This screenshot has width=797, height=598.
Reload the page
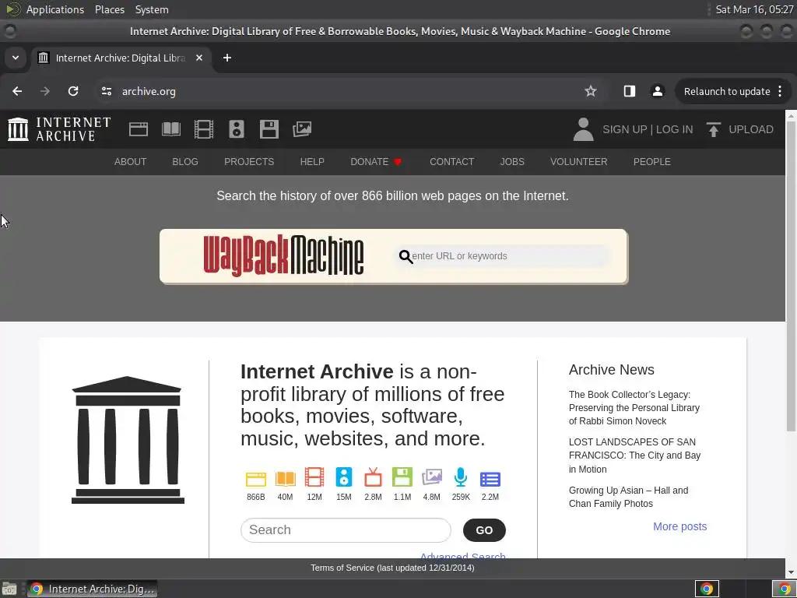(73, 92)
